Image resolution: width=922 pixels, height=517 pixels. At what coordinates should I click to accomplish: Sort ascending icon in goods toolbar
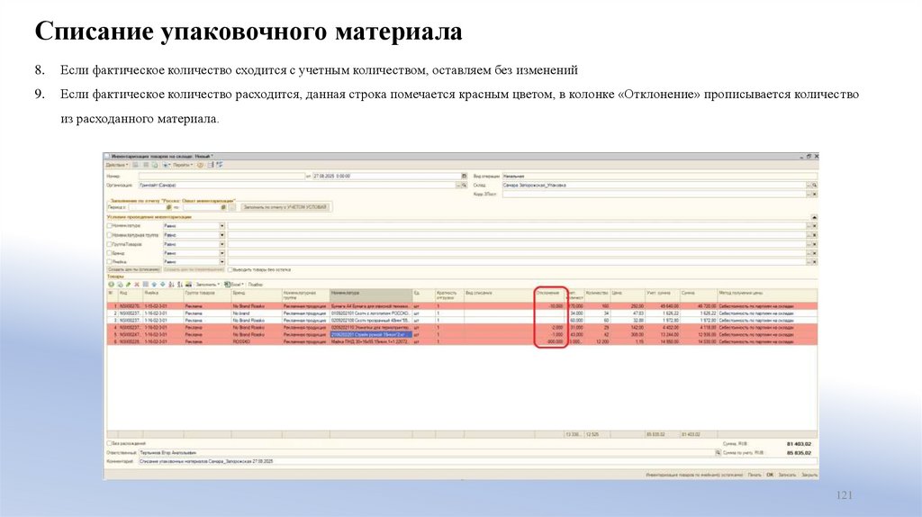172,284
